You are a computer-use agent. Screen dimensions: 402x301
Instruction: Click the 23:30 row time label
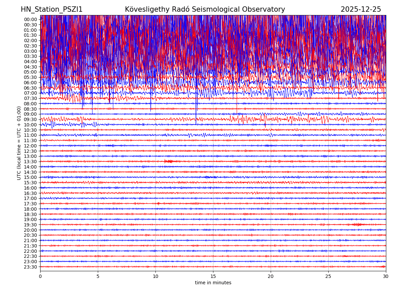[30, 267]
